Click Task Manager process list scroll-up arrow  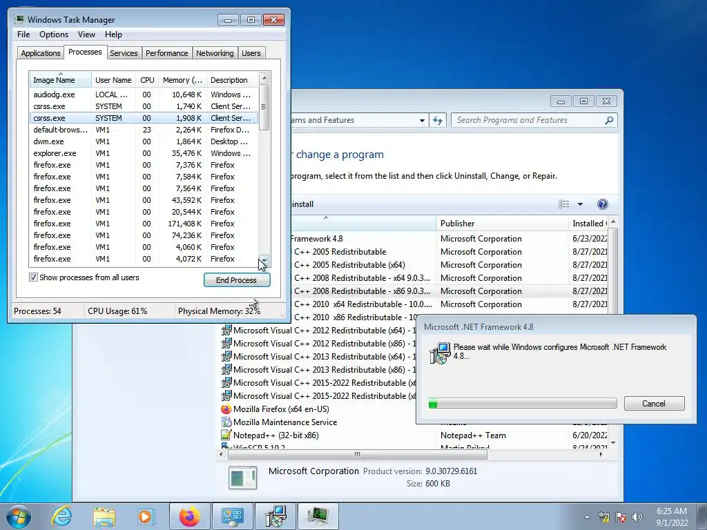[264, 78]
